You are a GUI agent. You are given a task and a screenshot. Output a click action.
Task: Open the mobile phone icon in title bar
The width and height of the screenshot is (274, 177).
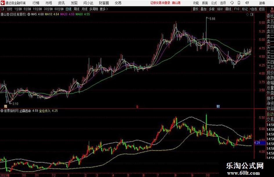(239, 3)
